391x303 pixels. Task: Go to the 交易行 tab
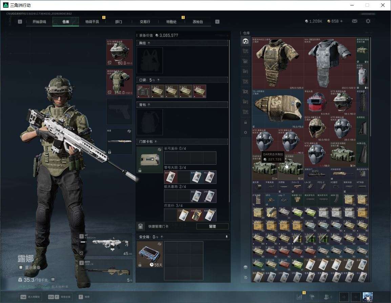[145, 22]
